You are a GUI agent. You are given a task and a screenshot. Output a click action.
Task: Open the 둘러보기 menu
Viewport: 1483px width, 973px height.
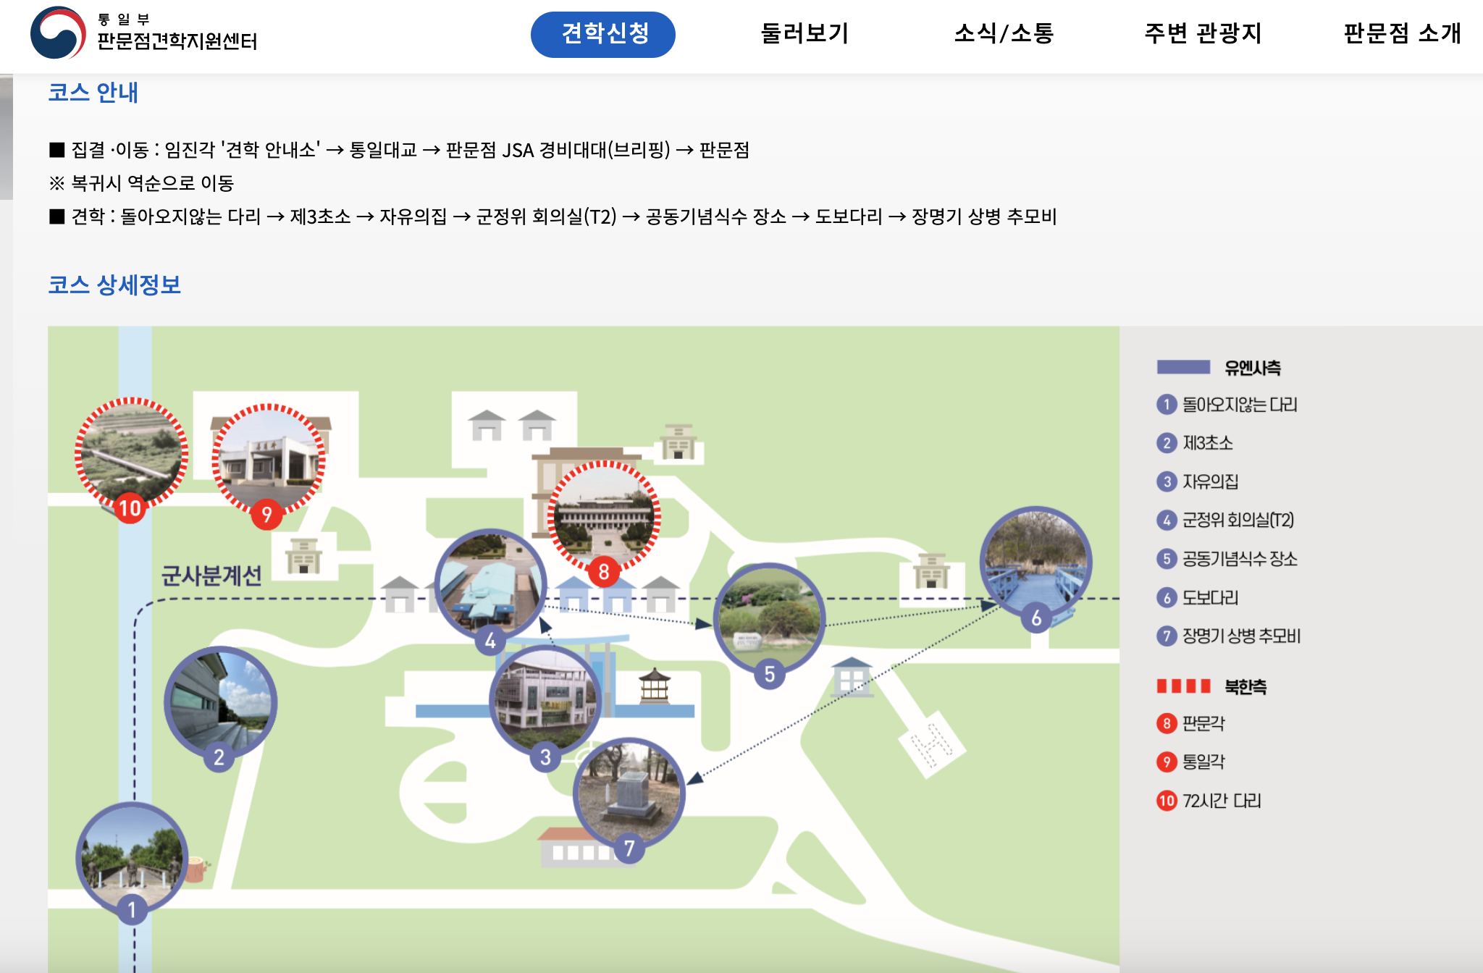[804, 34]
